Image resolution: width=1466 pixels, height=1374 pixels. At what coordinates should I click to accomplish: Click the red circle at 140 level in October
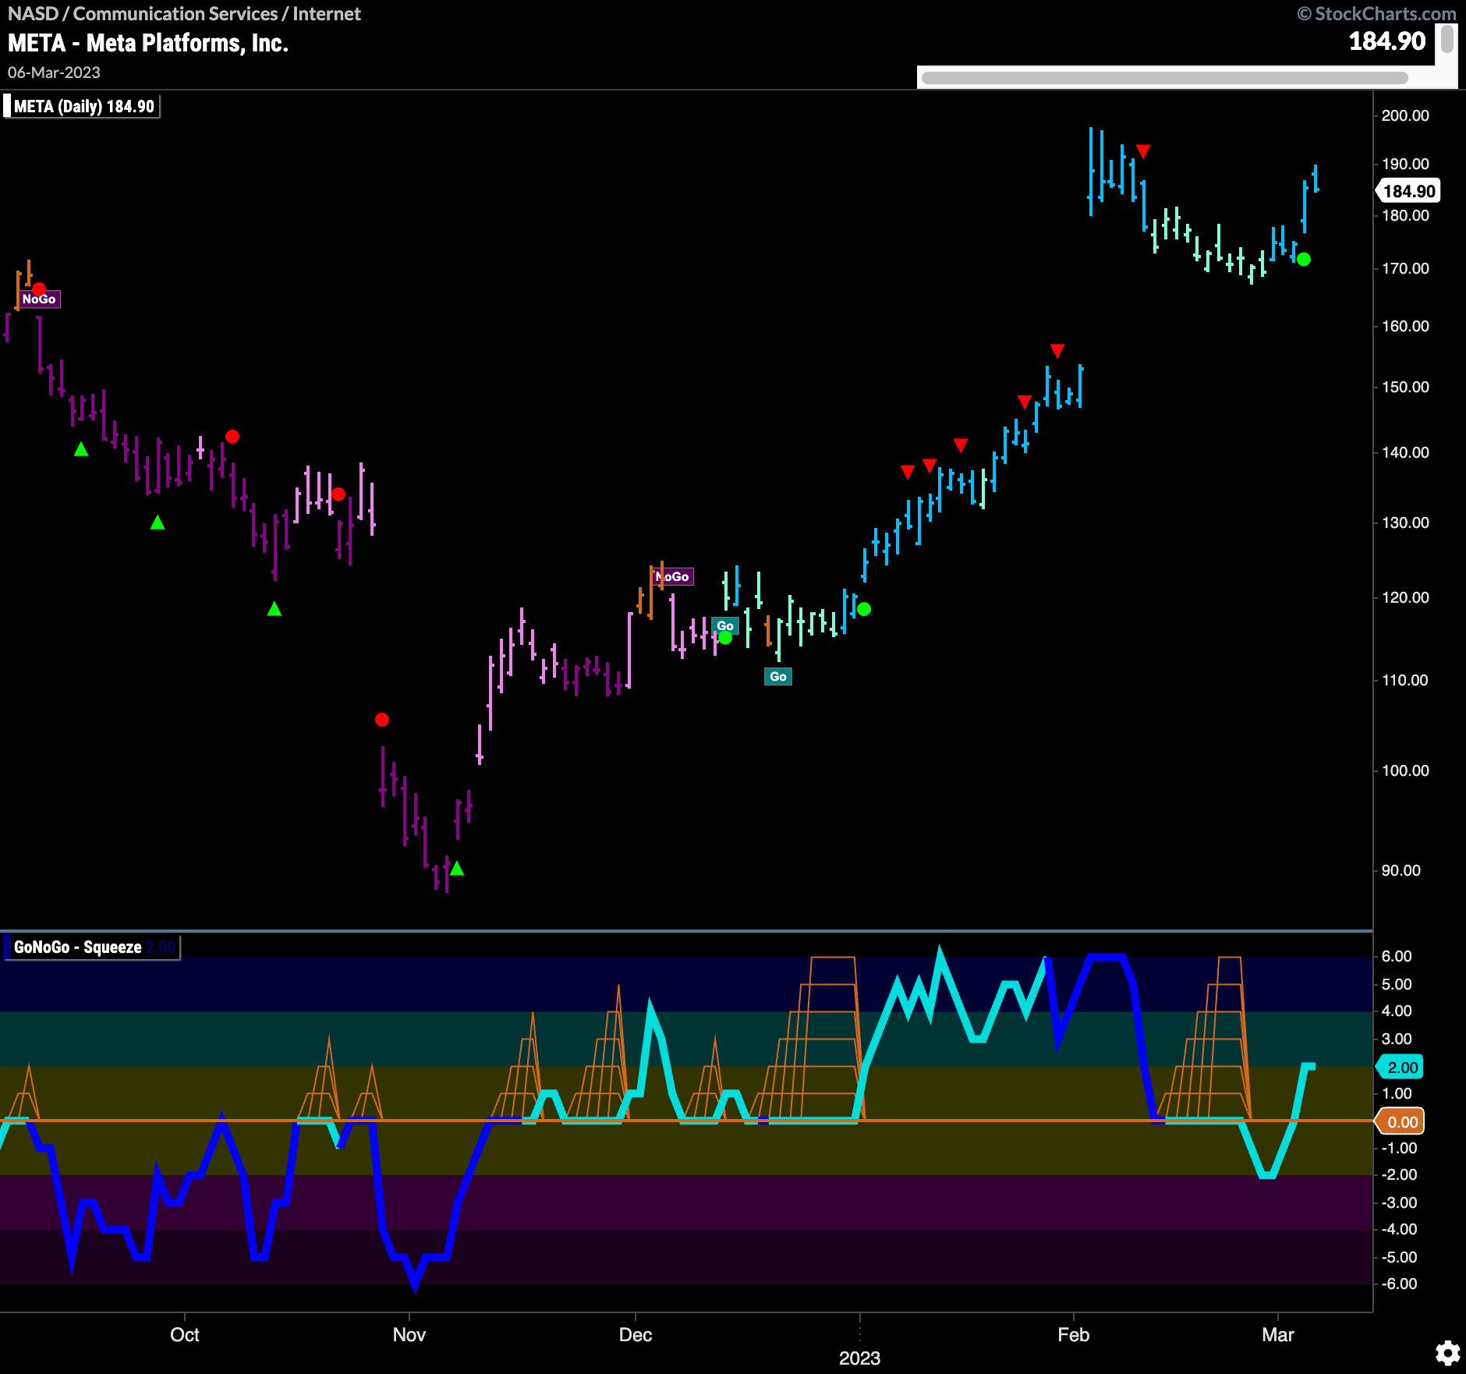tap(232, 437)
